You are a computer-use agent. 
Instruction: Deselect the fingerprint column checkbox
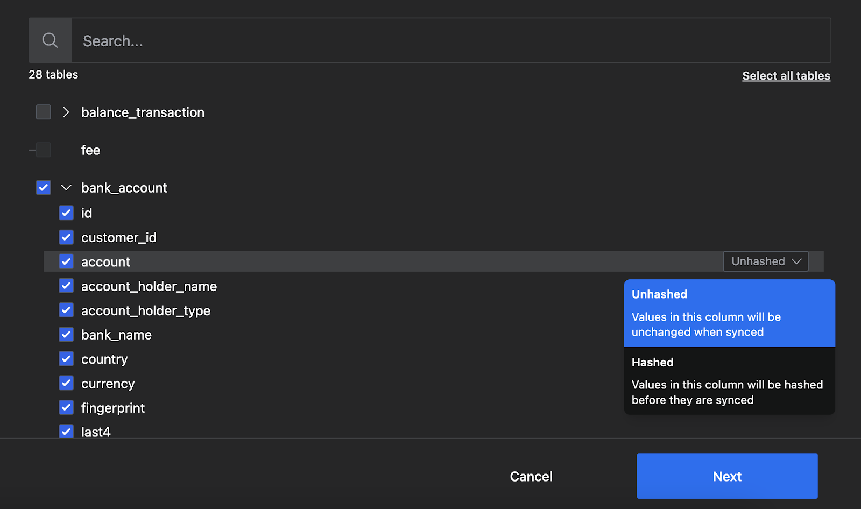(x=66, y=407)
